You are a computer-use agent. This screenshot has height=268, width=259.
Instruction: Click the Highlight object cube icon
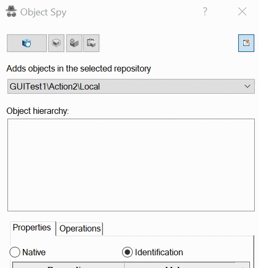click(x=56, y=43)
